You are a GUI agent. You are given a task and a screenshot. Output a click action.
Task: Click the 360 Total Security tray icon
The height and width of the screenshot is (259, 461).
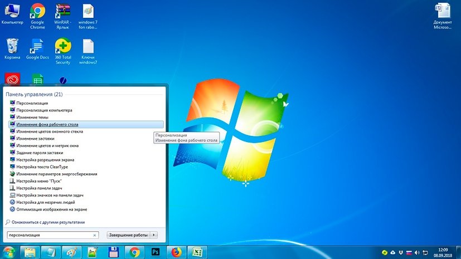(x=384, y=252)
